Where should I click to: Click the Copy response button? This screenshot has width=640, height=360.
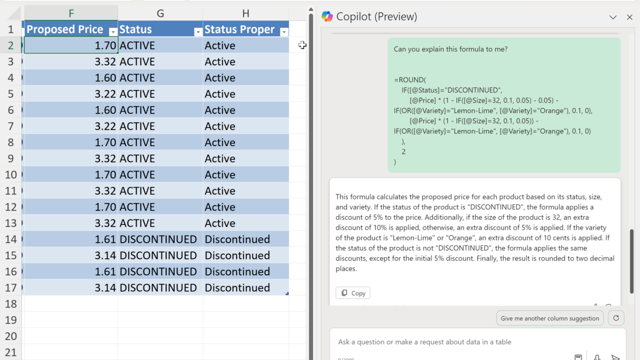(x=353, y=293)
